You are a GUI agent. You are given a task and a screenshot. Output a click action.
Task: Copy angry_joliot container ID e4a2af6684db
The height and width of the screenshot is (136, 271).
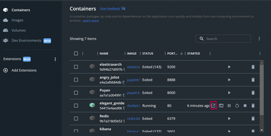[124, 82]
